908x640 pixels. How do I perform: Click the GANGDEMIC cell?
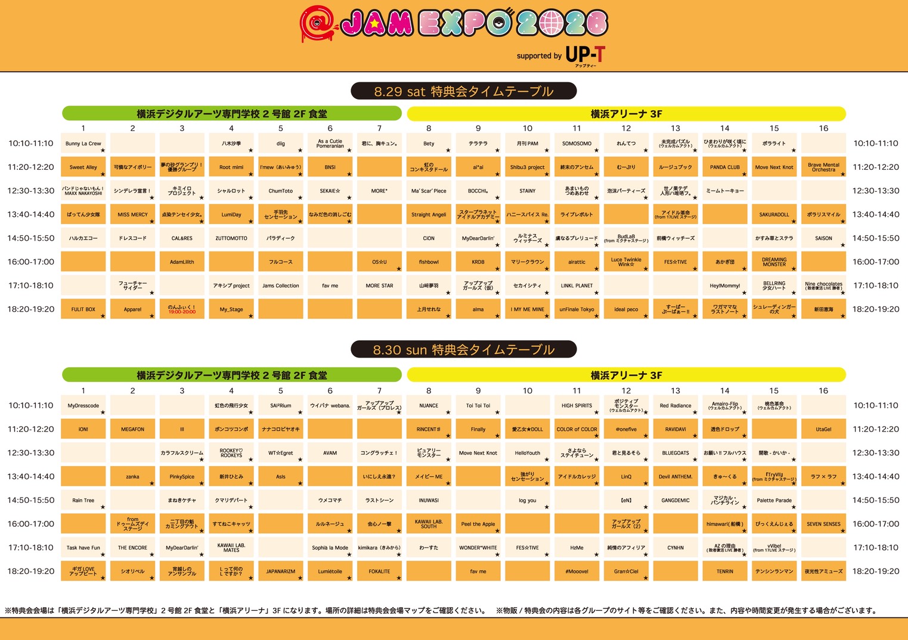pyautogui.click(x=675, y=501)
